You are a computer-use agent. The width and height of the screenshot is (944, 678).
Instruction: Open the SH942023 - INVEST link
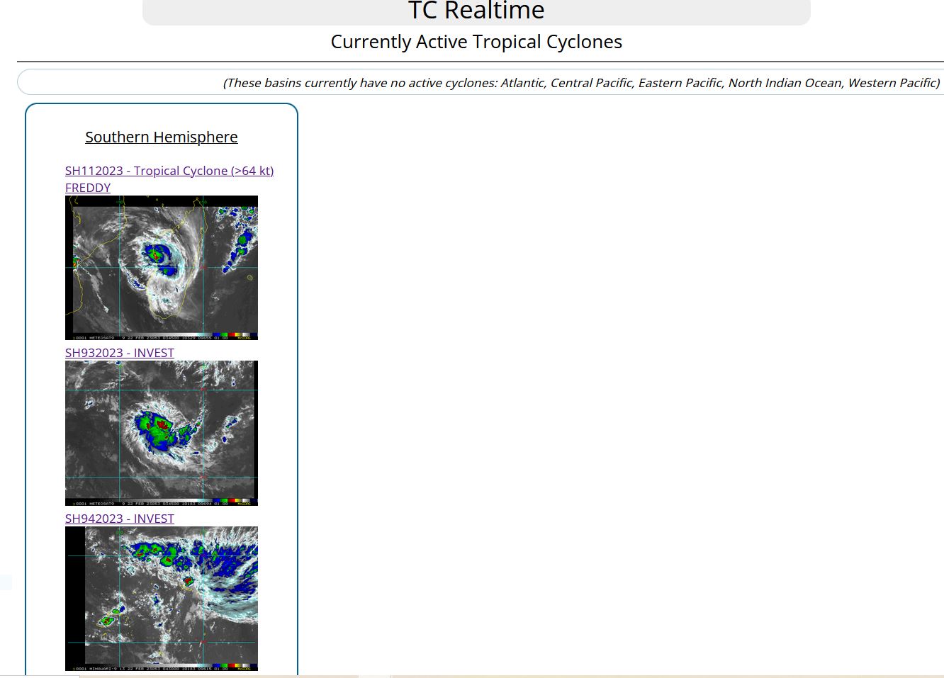[x=120, y=519]
